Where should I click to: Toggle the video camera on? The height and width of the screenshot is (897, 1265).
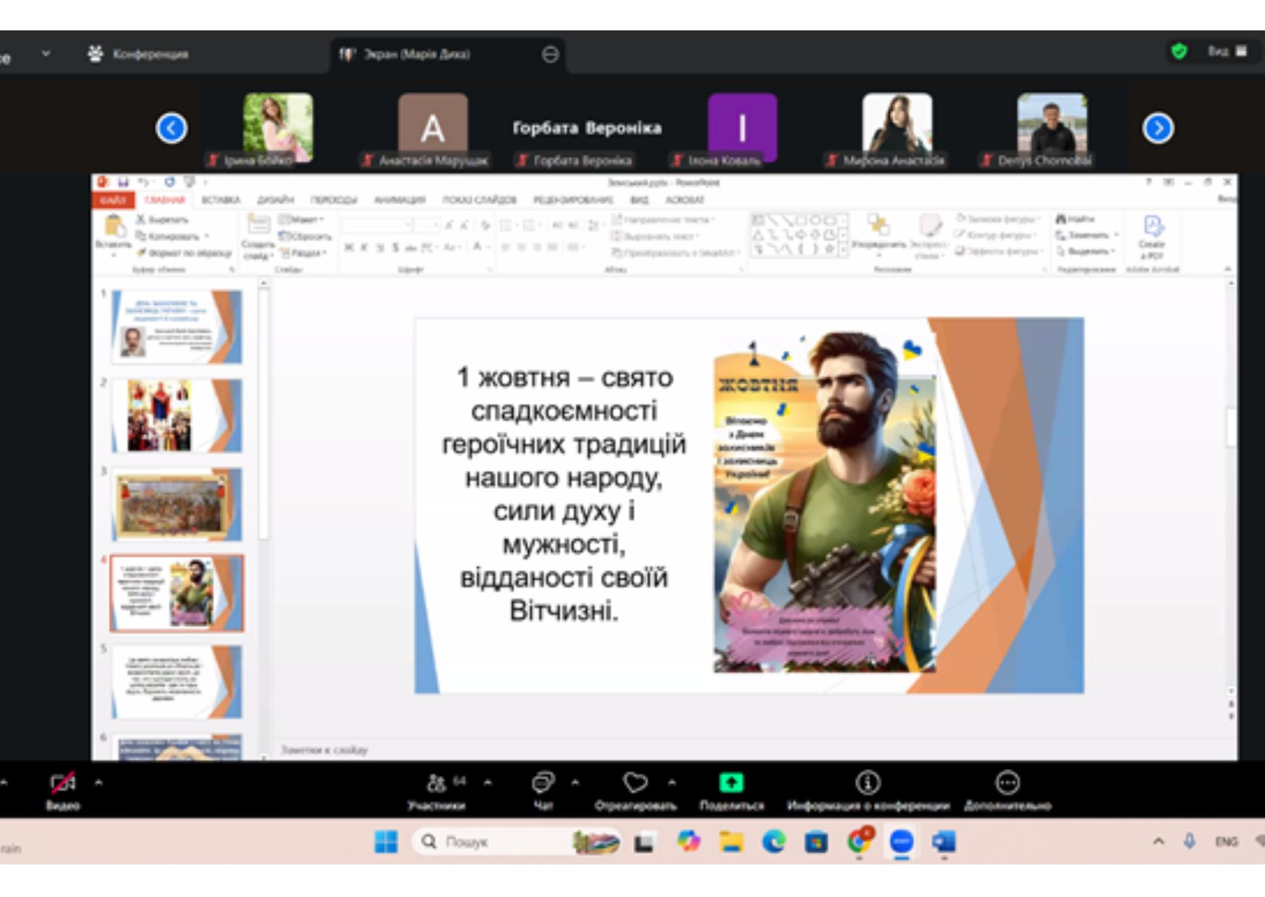62,783
